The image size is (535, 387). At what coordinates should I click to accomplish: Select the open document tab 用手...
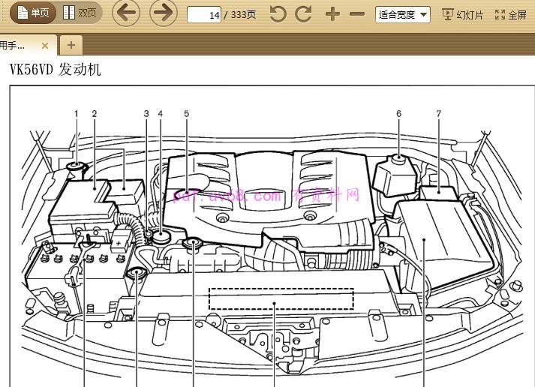17,45
